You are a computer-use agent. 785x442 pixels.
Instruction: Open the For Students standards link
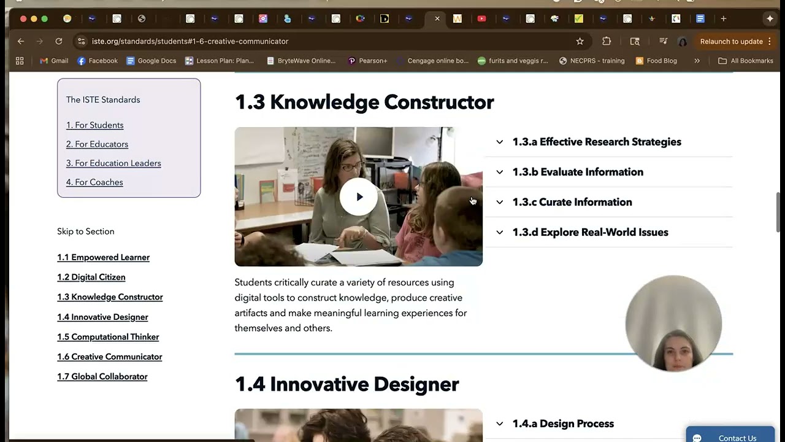pyautogui.click(x=94, y=125)
